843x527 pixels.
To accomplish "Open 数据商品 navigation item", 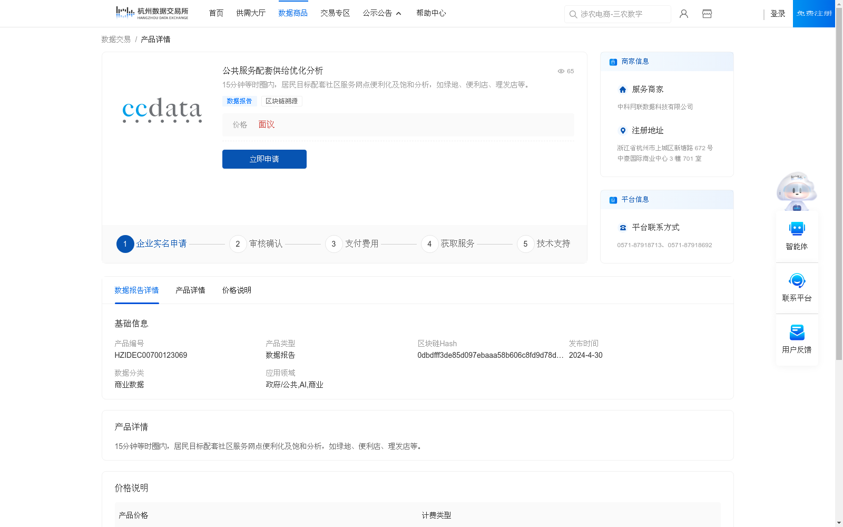I will pyautogui.click(x=293, y=13).
